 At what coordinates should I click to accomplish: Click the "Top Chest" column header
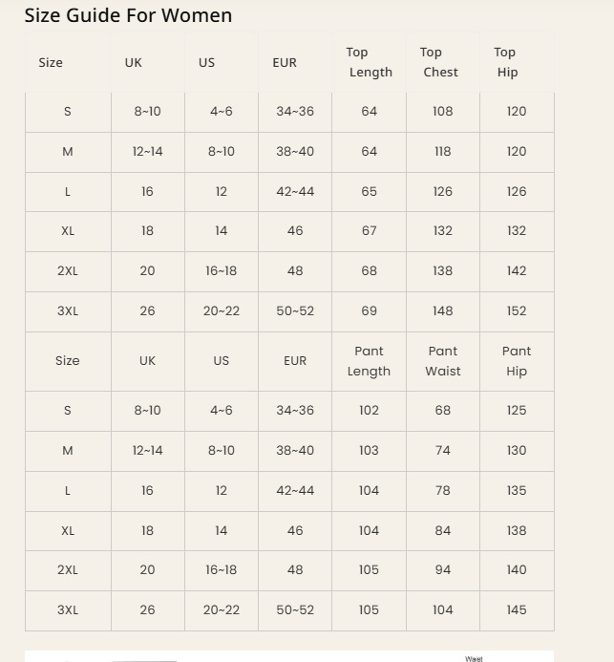pyautogui.click(x=439, y=62)
